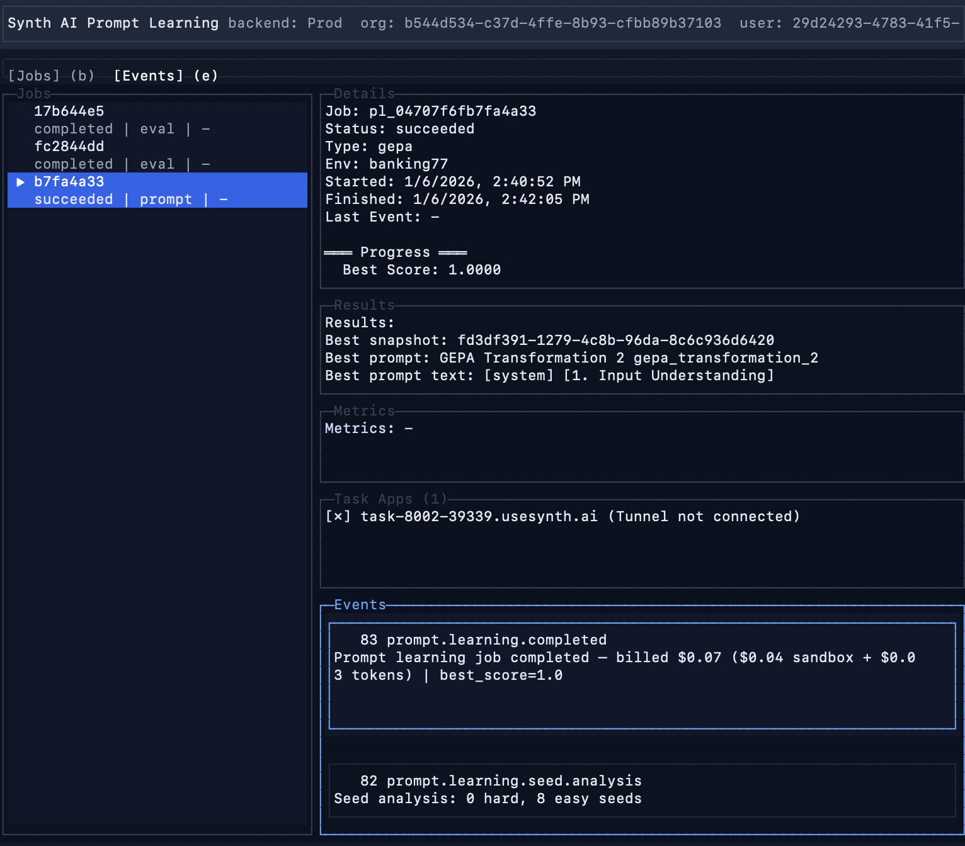Screen dimensions: 965x846
Task: Select event 82 prompt.learning.seed.analysis
Action: tap(500, 781)
